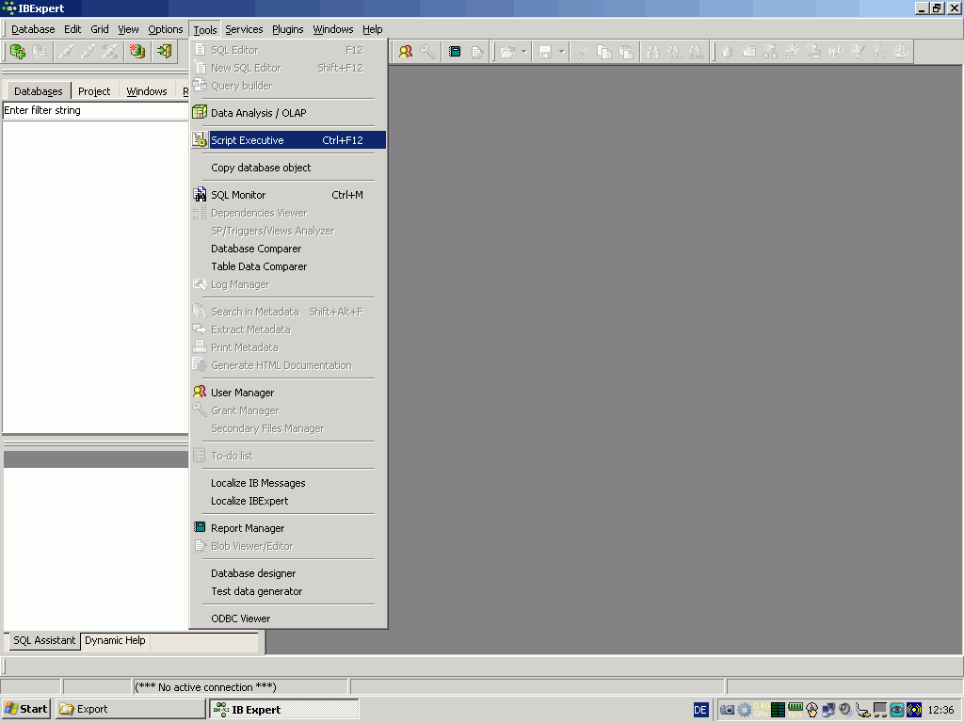Click the IB Expert taskbar button
The width and height of the screenshot is (964, 723).
284,709
